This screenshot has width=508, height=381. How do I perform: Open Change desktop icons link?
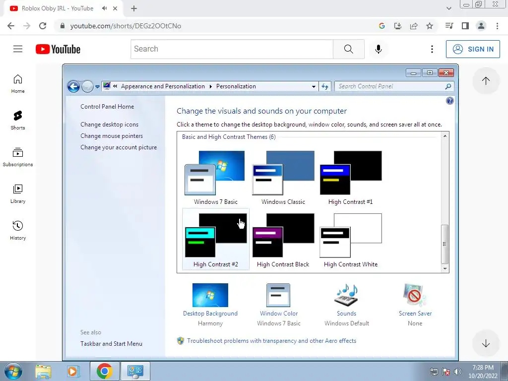coord(110,125)
